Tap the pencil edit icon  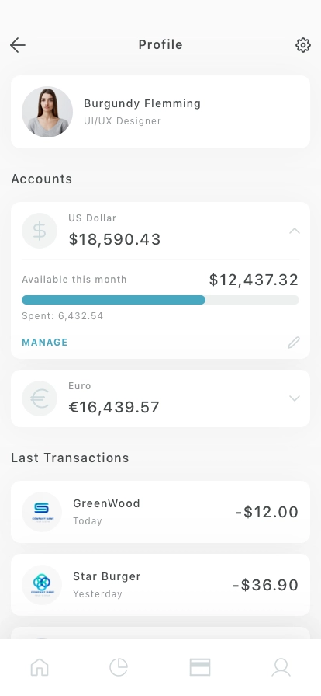coord(294,343)
